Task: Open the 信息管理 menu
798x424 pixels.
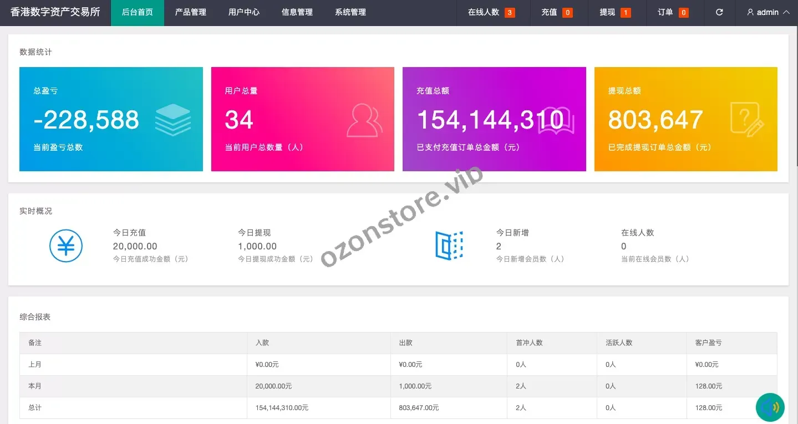Action: point(297,12)
